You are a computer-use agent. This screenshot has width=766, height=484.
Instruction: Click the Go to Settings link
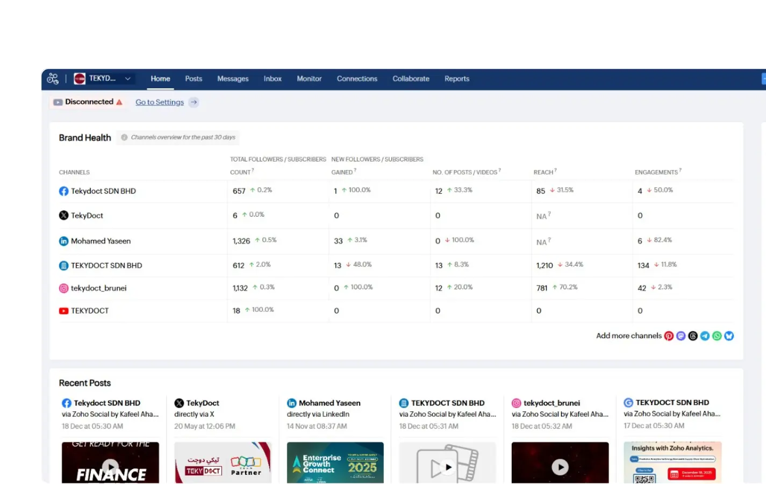[160, 102]
